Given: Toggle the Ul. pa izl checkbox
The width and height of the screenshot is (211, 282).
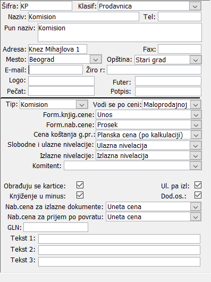Looking at the screenshot, I should click(198, 185).
